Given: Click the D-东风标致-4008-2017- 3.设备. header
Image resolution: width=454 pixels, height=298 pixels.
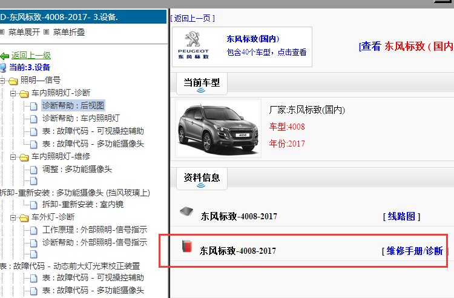Looking at the screenshot, I should [x=83, y=17].
